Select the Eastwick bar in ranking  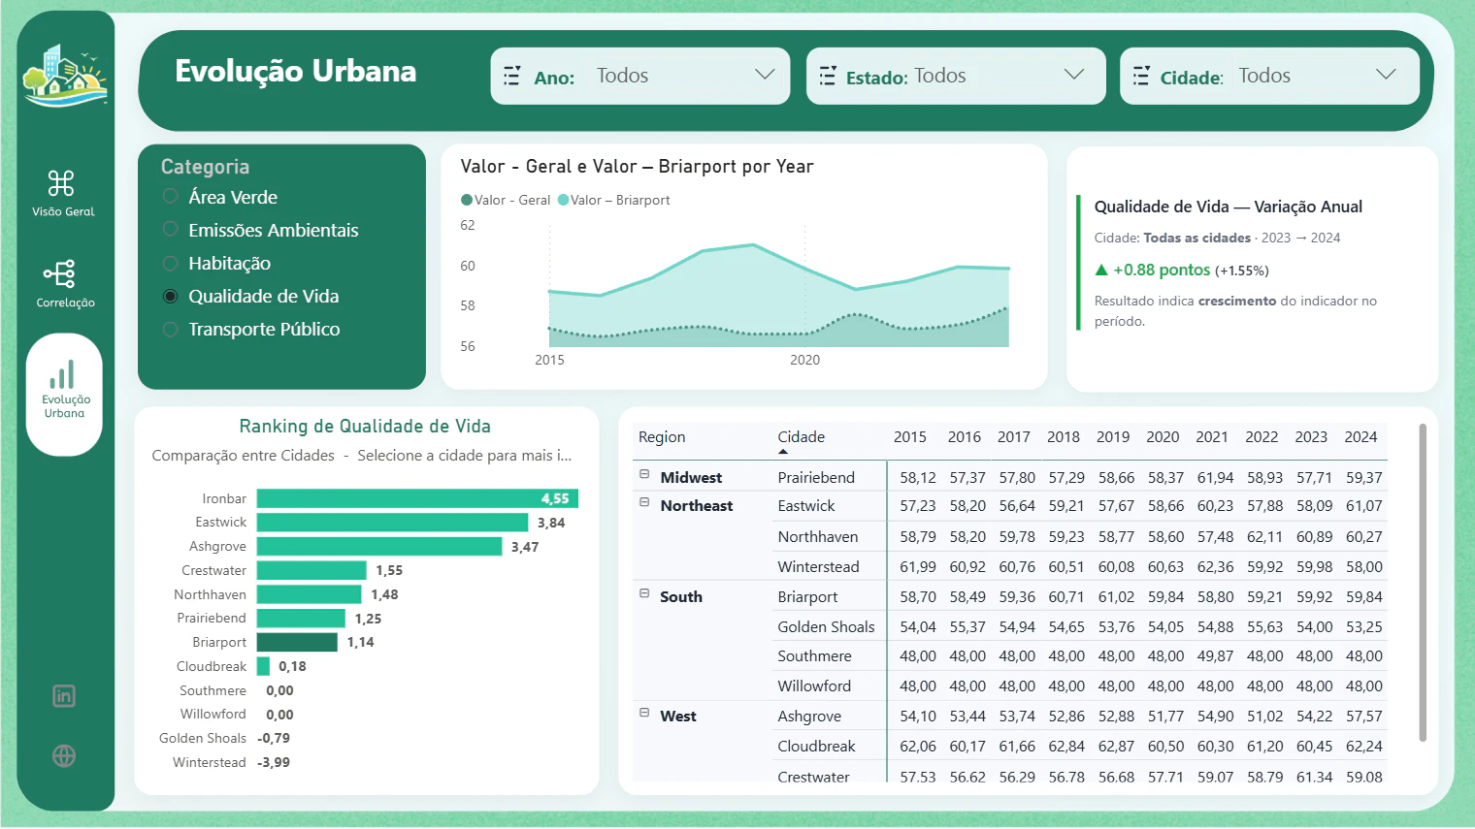pos(392,523)
